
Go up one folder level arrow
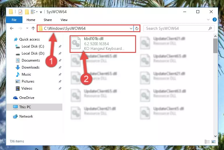pyautogui.click(x=33, y=28)
